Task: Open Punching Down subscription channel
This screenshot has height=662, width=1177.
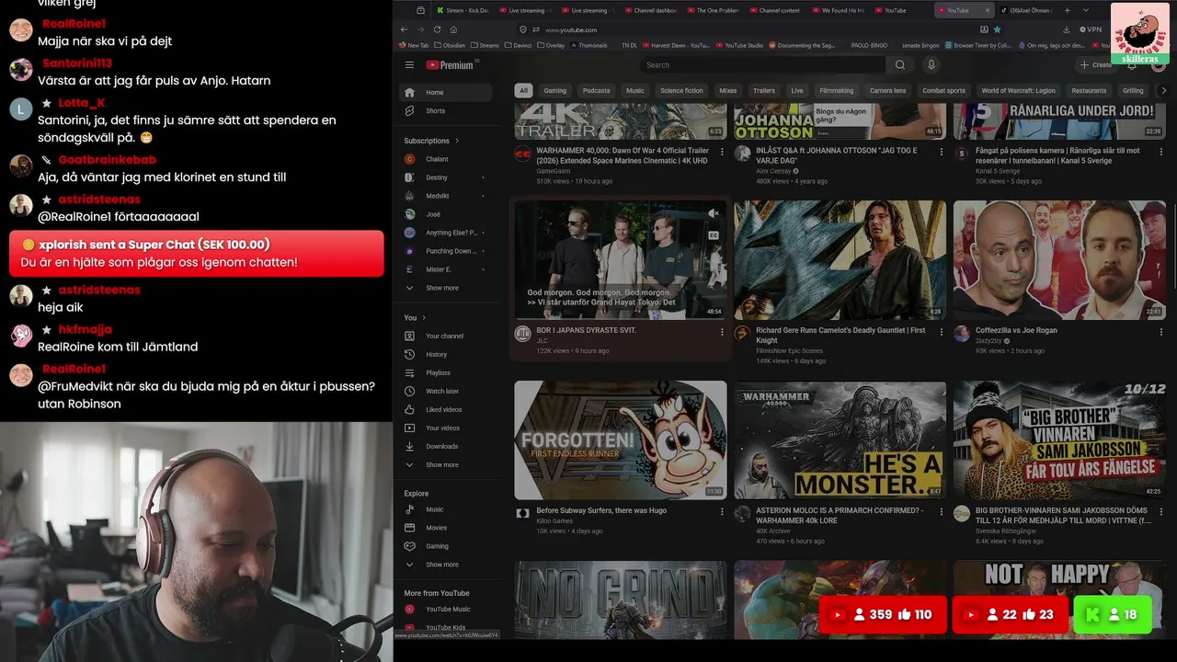Action: [x=446, y=251]
